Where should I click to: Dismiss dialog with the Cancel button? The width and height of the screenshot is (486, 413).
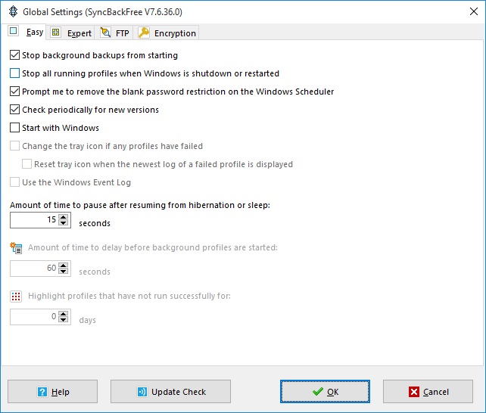(428, 392)
